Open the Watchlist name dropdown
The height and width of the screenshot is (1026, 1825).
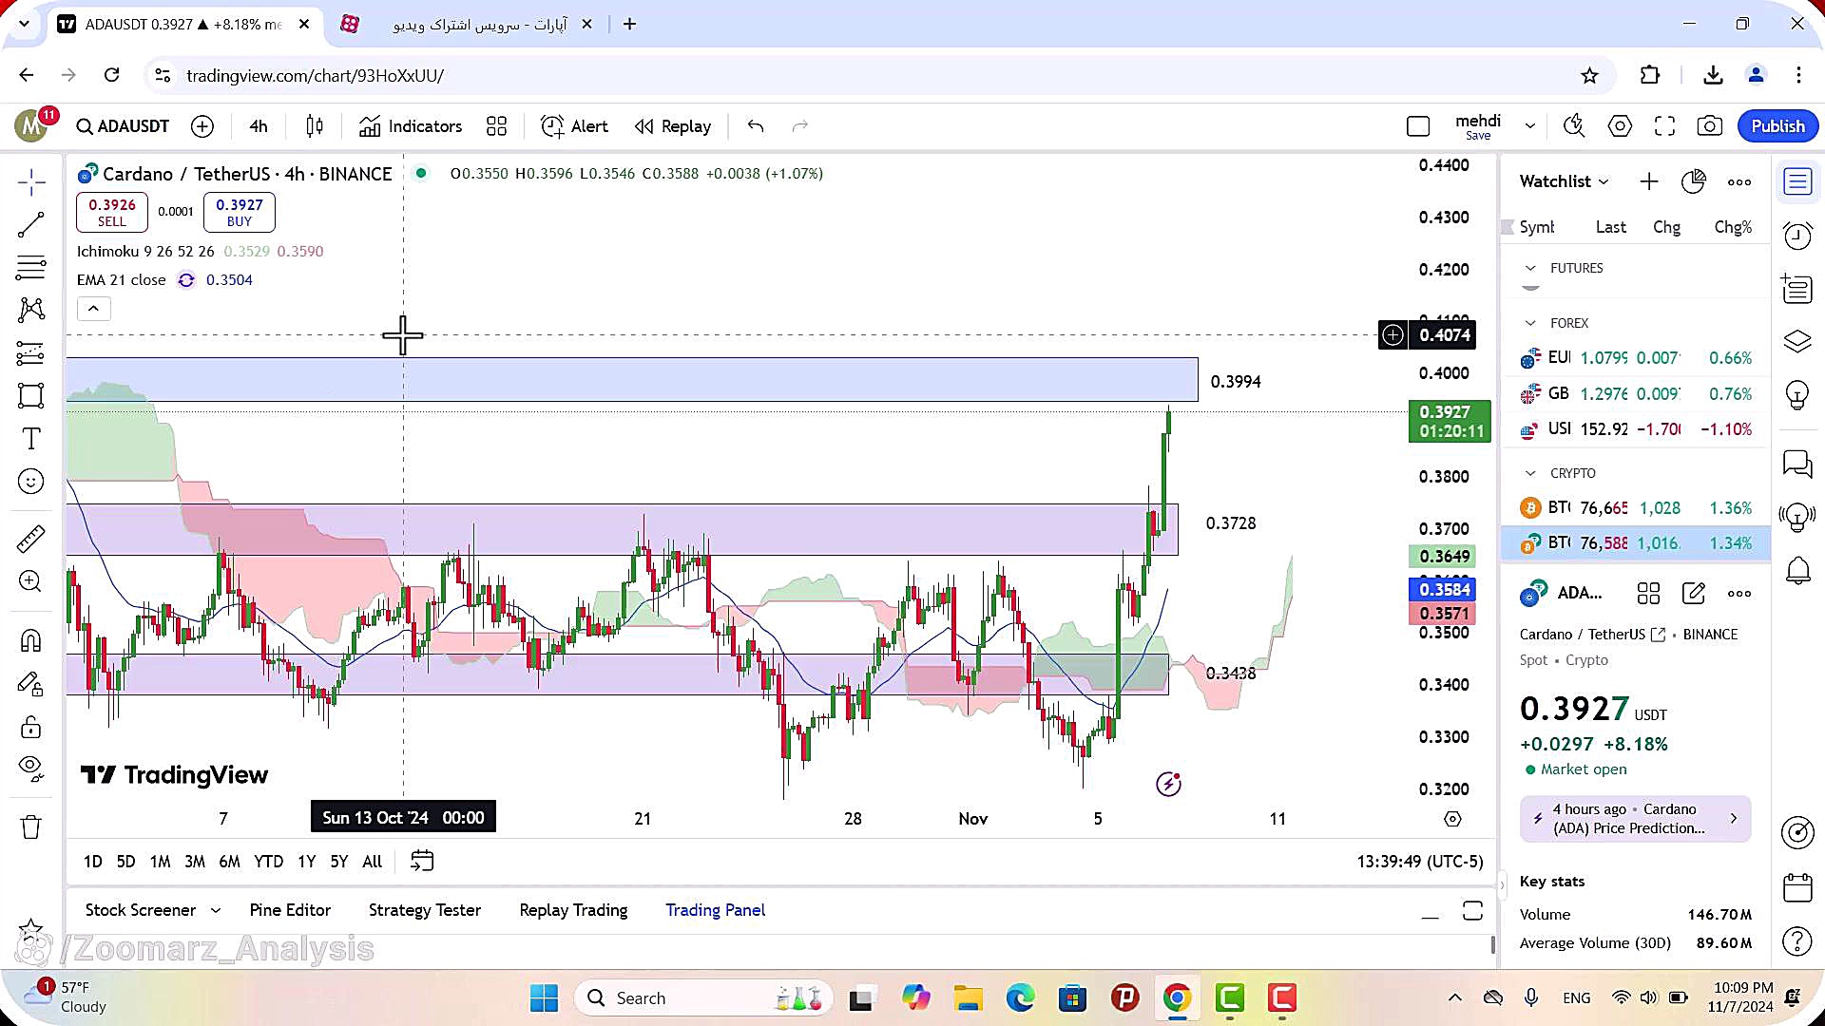pyautogui.click(x=1564, y=181)
